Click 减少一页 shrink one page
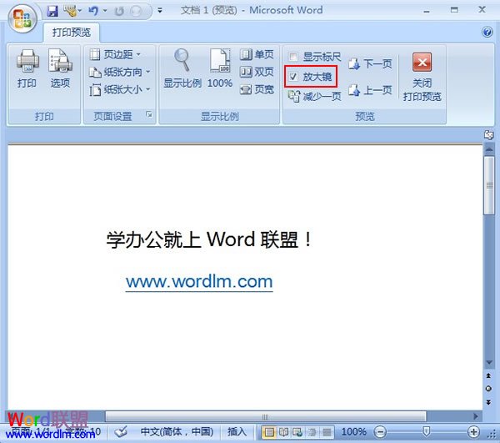The image size is (500, 443). (x=314, y=96)
